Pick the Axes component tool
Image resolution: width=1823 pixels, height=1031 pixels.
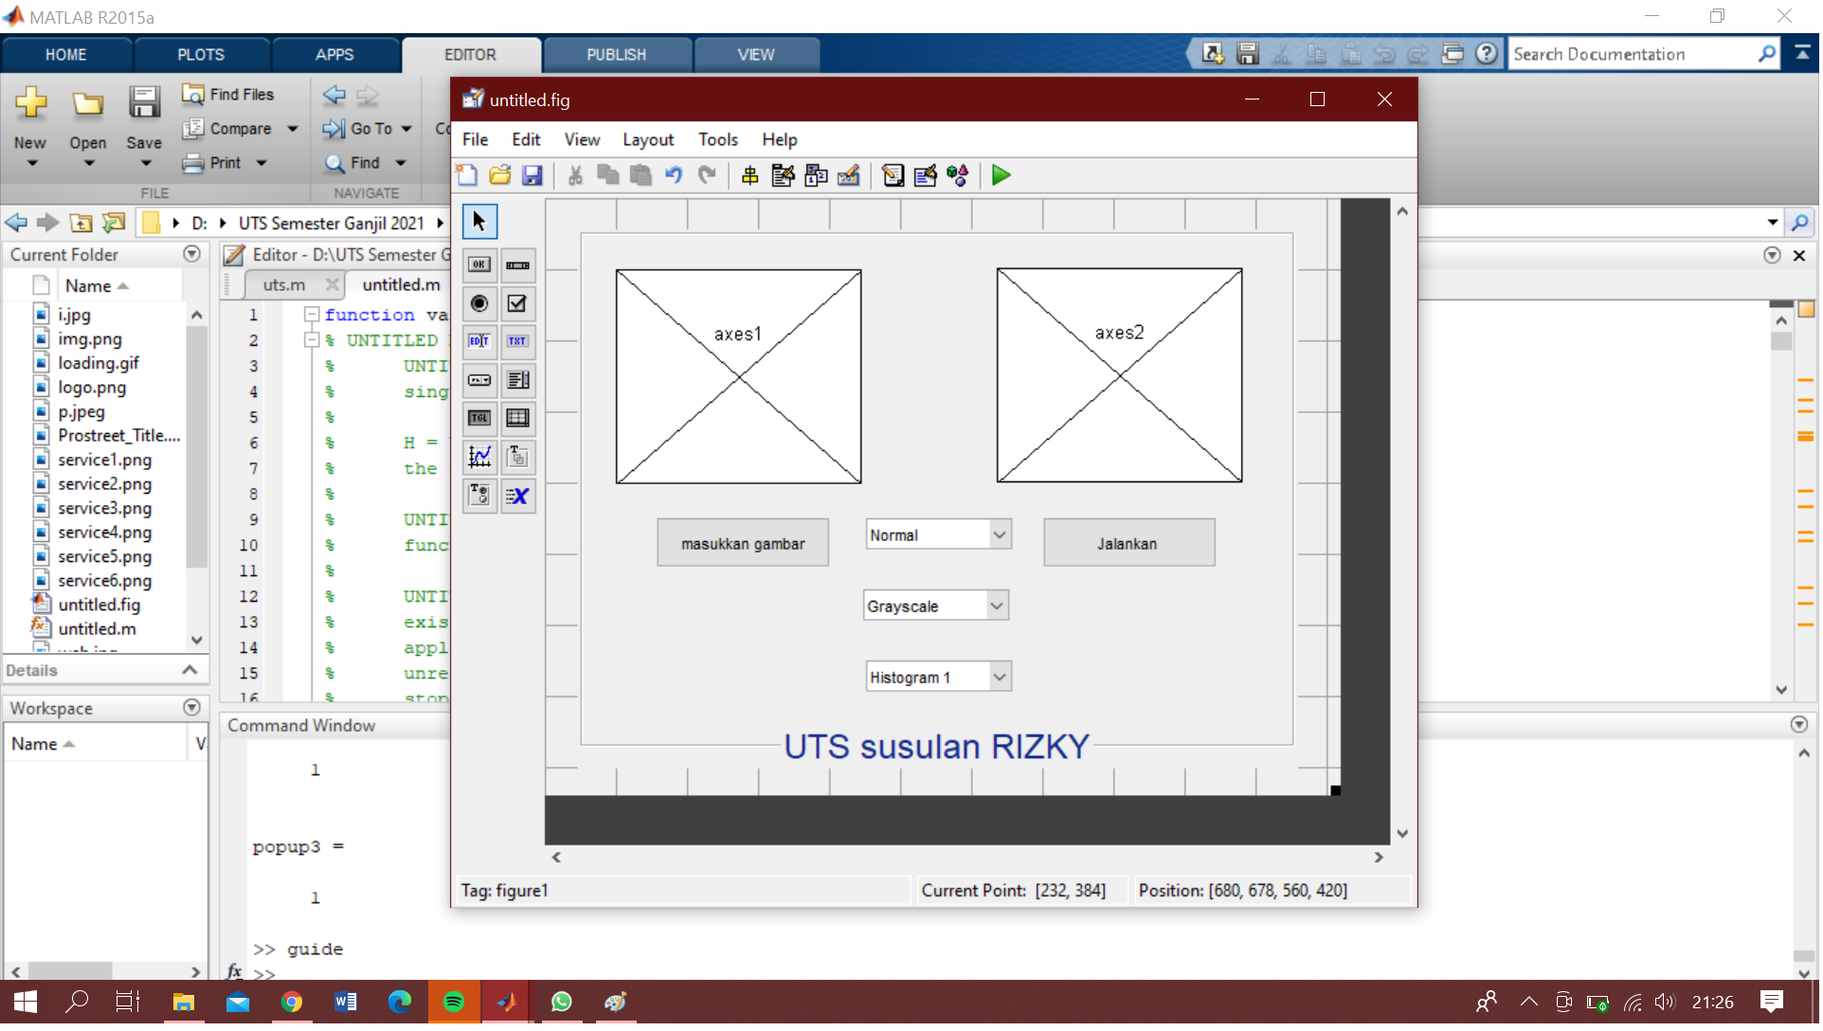479,458
